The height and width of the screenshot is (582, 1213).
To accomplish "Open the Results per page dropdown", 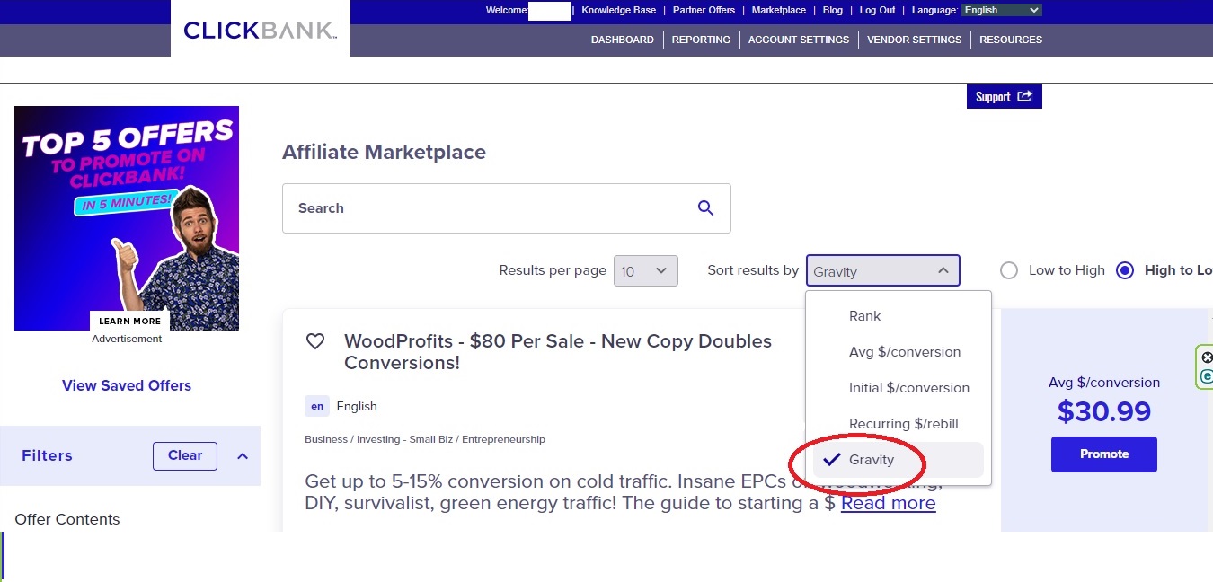I will 645,271.
